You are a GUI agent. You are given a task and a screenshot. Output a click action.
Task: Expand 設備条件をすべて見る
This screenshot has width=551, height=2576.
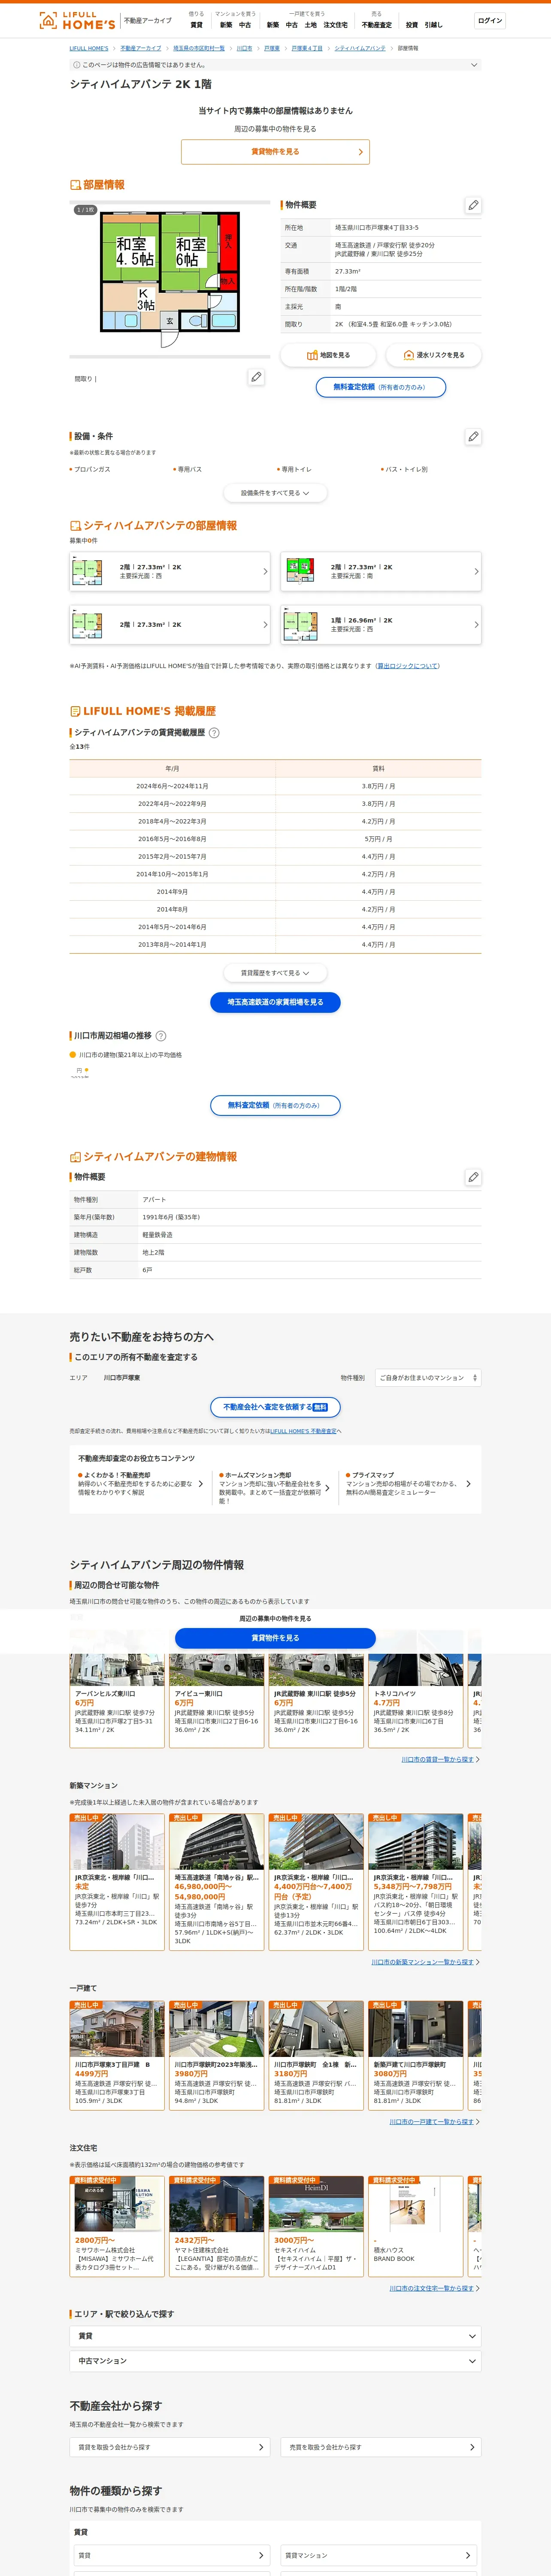coord(275,493)
